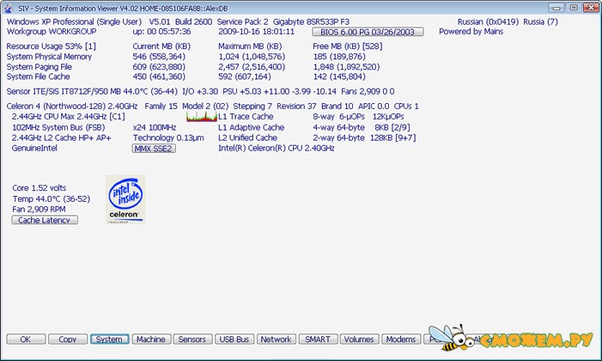The image size is (602, 361).
Task: Open the SMART page button
Action: pos(318,340)
